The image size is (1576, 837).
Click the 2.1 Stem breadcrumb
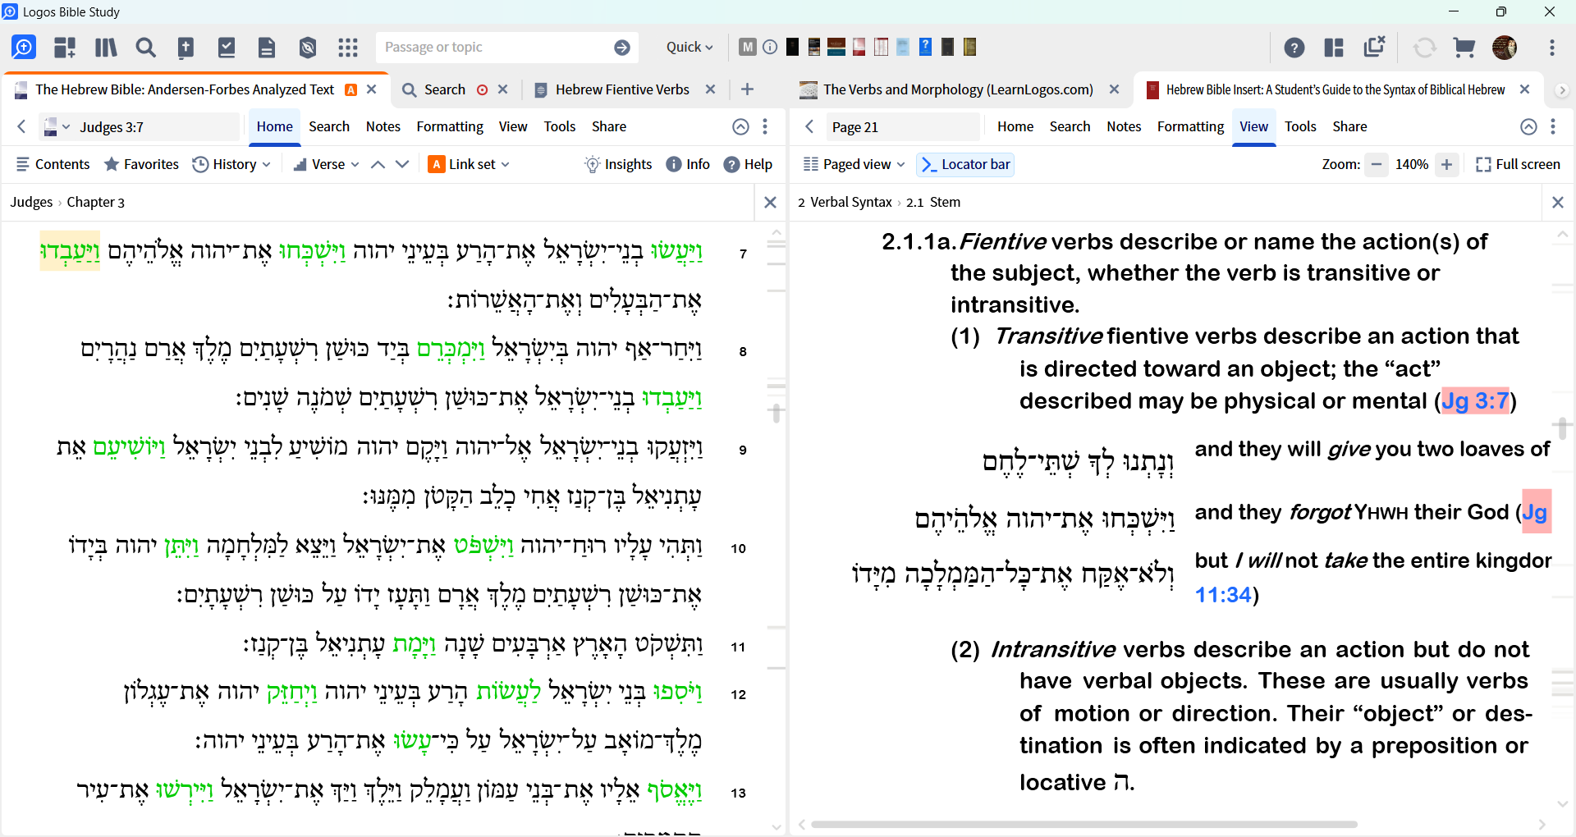[x=933, y=202]
